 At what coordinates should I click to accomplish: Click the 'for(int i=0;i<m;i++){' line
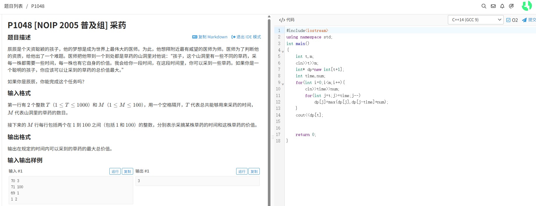[x=320, y=83]
